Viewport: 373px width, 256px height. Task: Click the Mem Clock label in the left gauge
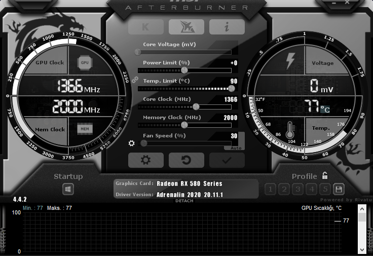(50, 129)
